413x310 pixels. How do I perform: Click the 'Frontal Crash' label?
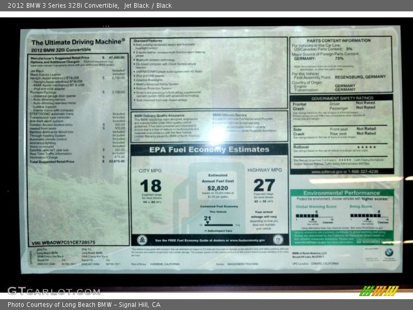click(299, 106)
